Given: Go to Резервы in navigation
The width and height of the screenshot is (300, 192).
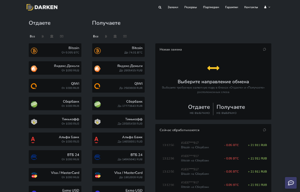Looking at the screenshot, I should [x=190, y=7].
